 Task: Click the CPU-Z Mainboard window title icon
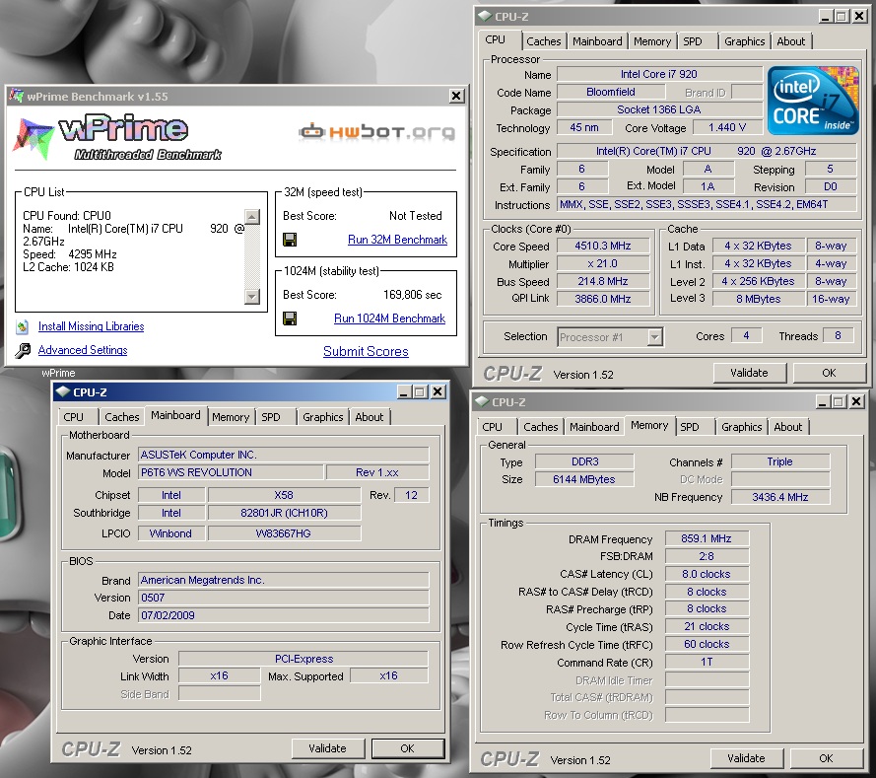click(63, 391)
